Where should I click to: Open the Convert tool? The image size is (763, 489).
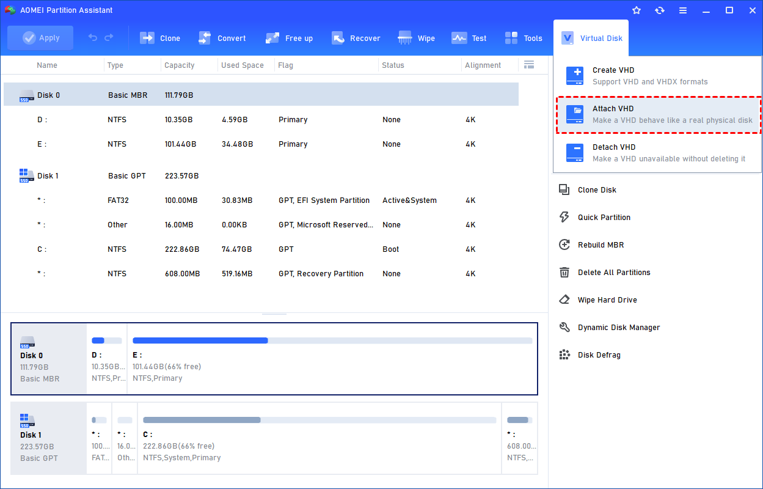coord(205,38)
